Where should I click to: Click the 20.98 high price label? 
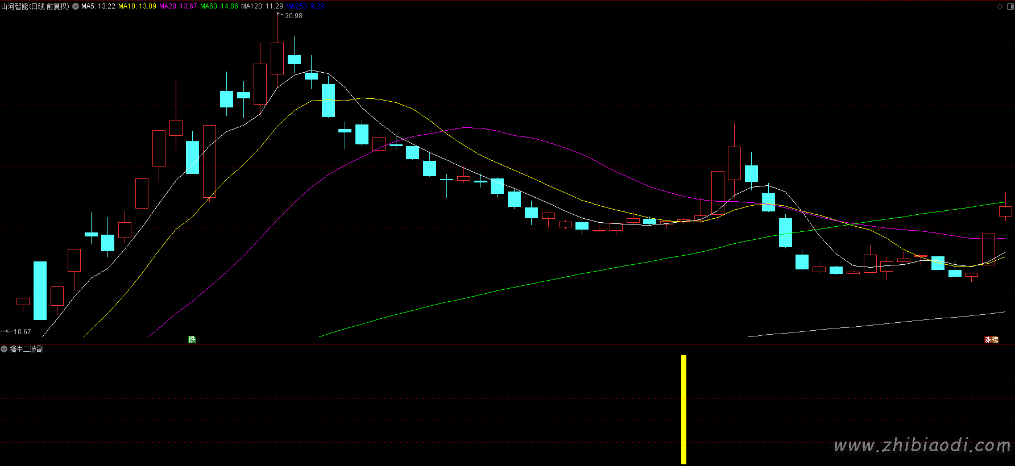pos(293,16)
